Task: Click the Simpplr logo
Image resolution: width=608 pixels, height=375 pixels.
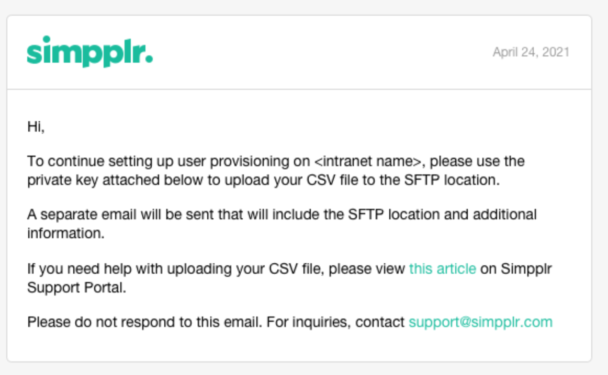Action: pos(90,52)
